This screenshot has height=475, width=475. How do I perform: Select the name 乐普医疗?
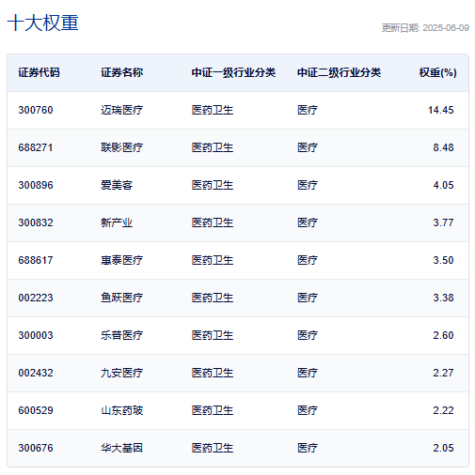[x=122, y=335]
